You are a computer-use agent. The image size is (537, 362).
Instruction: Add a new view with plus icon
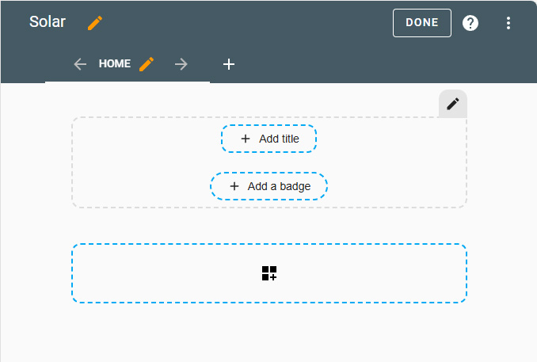(x=228, y=64)
